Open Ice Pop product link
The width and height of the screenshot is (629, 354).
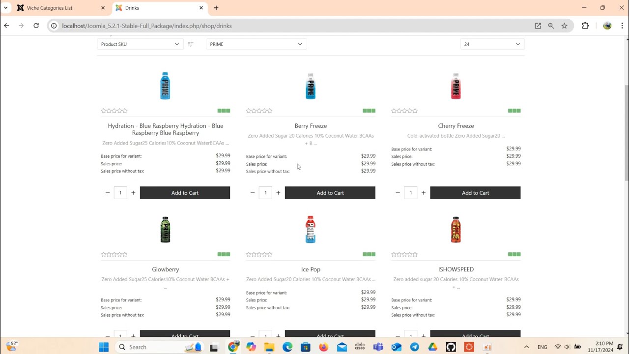coord(311,269)
